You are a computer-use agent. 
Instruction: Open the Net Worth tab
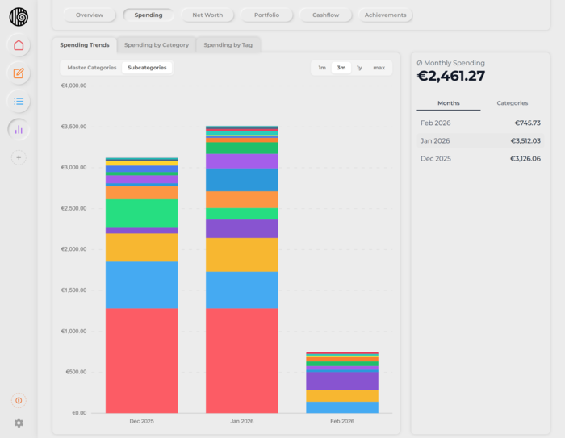coord(207,15)
